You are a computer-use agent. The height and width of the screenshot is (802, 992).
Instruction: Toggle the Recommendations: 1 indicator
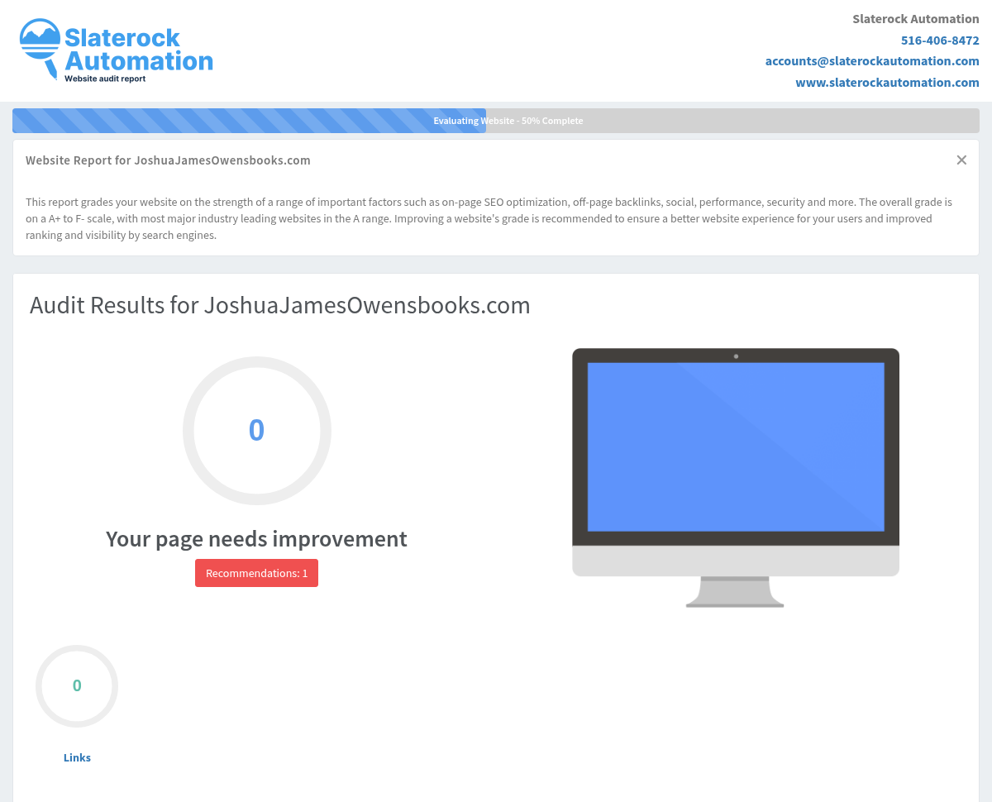(256, 573)
